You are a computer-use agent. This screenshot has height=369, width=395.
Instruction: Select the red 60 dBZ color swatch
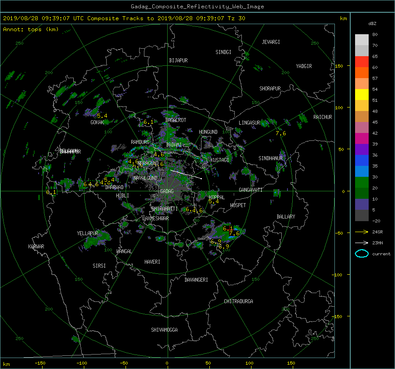click(362, 62)
